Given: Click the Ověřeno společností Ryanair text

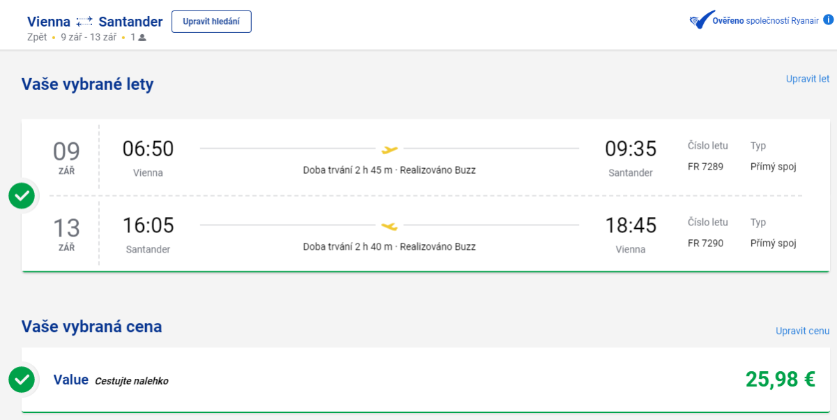Looking at the screenshot, I should 765,20.
